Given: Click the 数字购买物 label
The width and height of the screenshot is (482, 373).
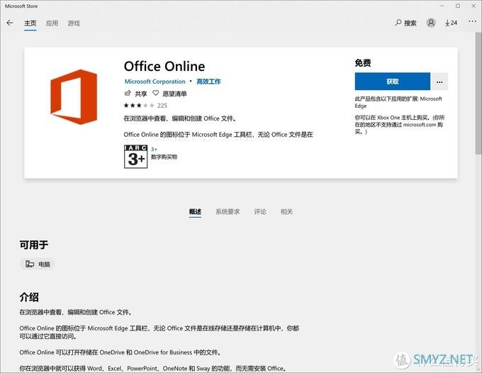Looking at the screenshot, I should pos(164,157).
